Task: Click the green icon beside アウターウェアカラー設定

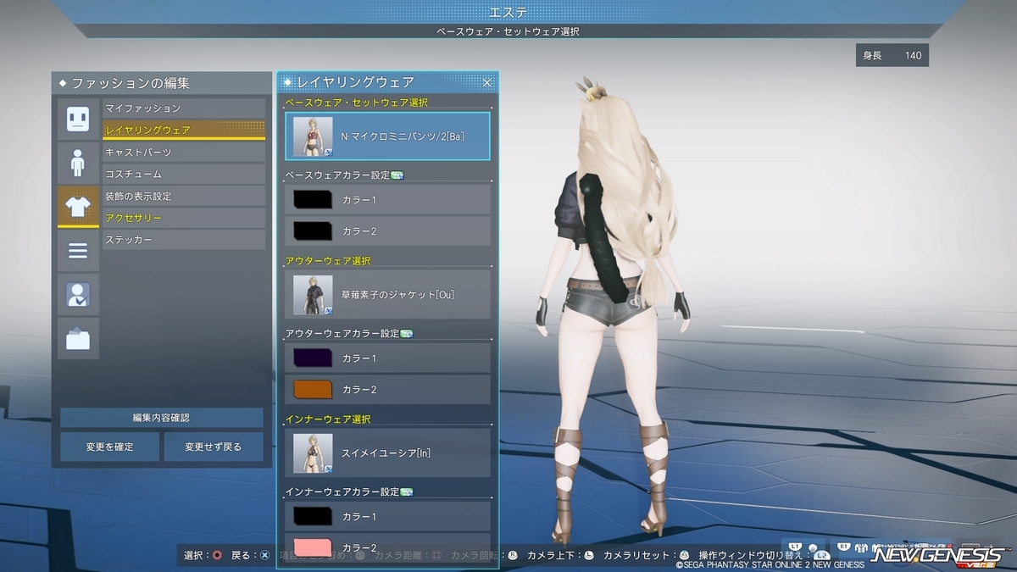Action: click(x=406, y=334)
